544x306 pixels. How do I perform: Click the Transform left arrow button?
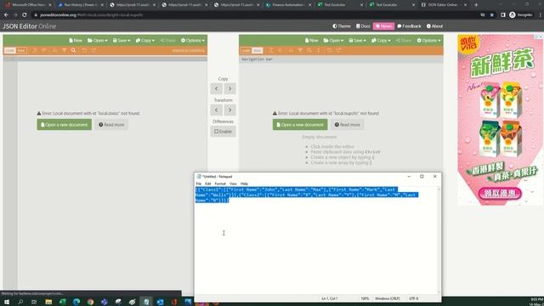pyautogui.click(x=216, y=110)
